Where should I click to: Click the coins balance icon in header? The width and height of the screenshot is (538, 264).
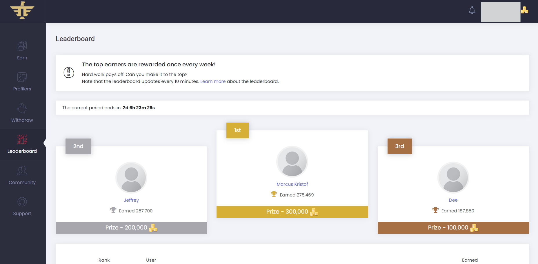pyautogui.click(x=524, y=10)
